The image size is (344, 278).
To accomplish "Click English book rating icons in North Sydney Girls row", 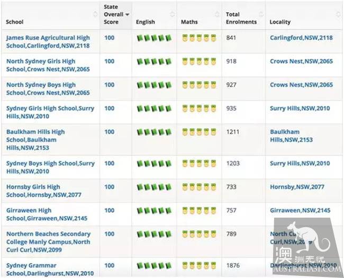I will 154,61.
